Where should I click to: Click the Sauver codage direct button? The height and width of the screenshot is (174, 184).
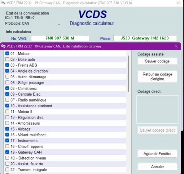(x=157, y=130)
